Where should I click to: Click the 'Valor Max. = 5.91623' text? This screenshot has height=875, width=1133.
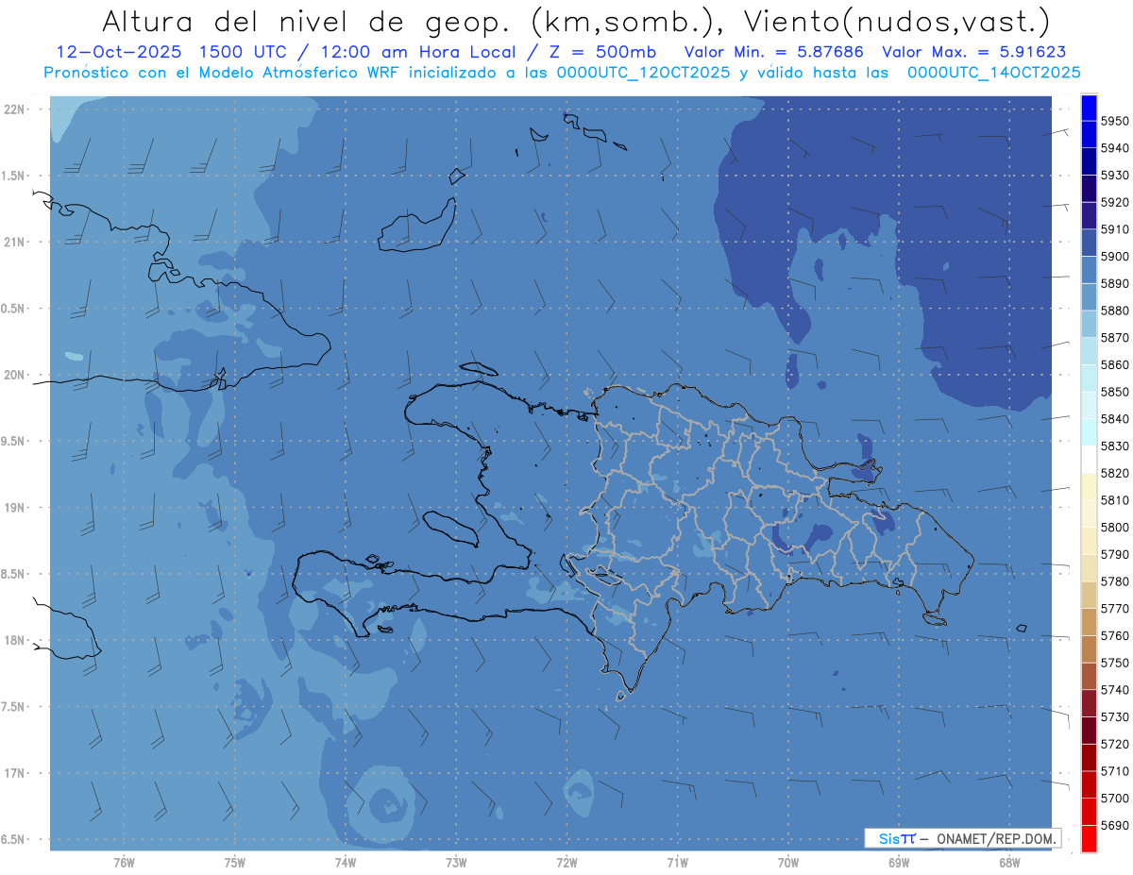(x=973, y=52)
